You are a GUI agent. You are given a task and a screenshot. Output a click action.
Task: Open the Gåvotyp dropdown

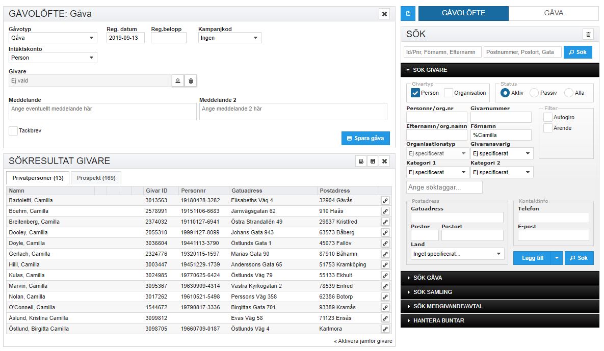click(53, 38)
